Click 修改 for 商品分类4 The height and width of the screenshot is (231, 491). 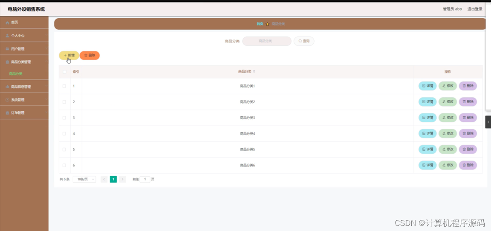(448, 134)
